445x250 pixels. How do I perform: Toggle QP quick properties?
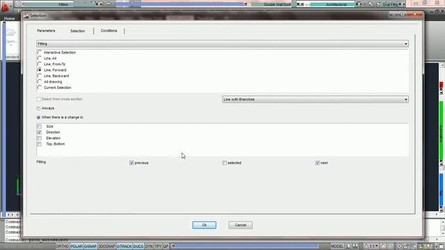point(165,247)
